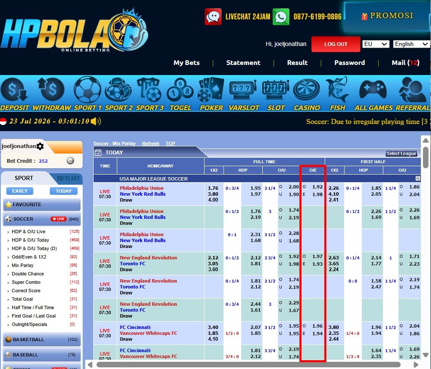Click the Select League button

click(401, 154)
